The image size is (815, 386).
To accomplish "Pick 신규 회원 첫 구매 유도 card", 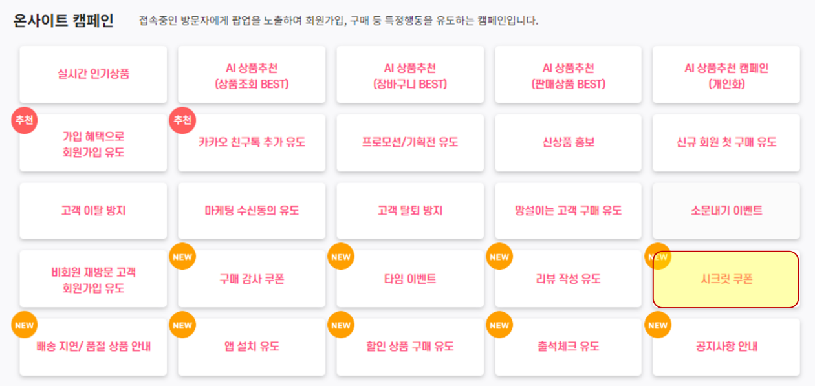I will point(726,143).
